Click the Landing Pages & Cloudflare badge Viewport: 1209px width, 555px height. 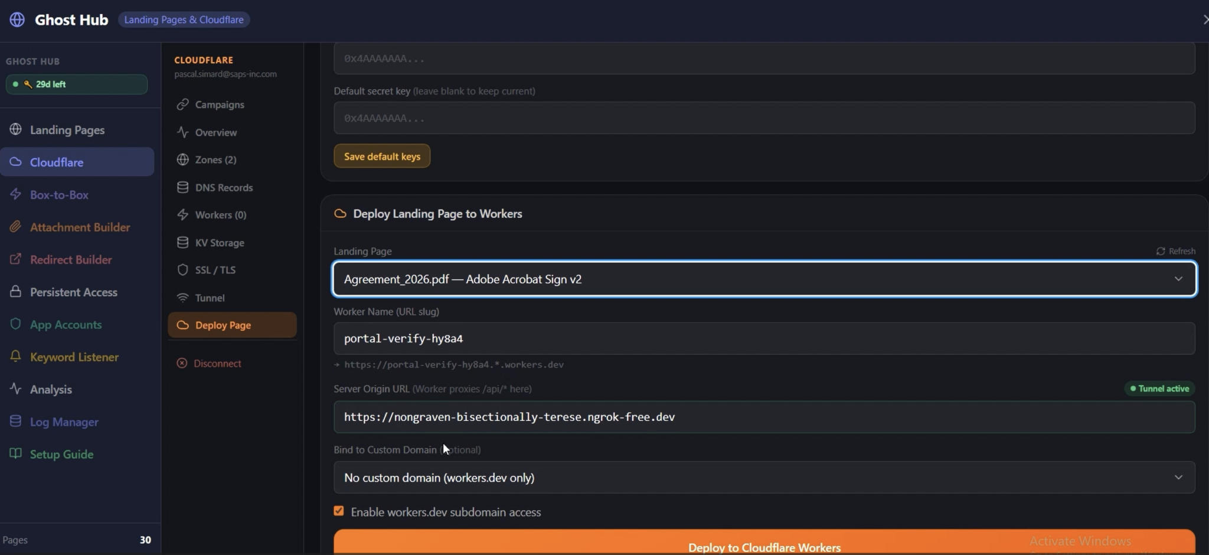coord(184,19)
